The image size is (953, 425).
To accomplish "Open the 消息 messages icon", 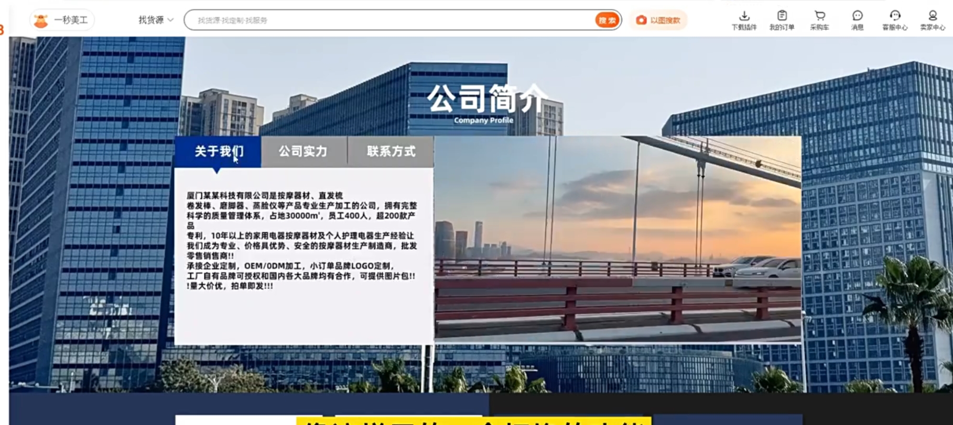I will pyautogui.click(x=857, y=16).
